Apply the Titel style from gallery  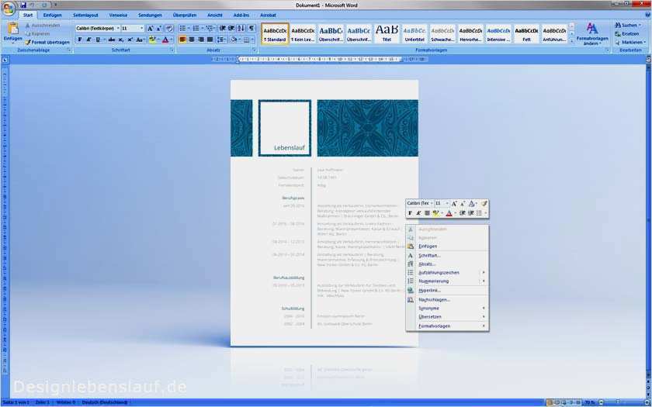click(x=387, y=33)
